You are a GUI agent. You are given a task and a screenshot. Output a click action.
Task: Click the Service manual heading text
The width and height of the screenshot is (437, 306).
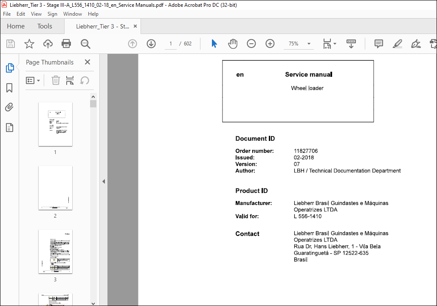click(308, 74)
